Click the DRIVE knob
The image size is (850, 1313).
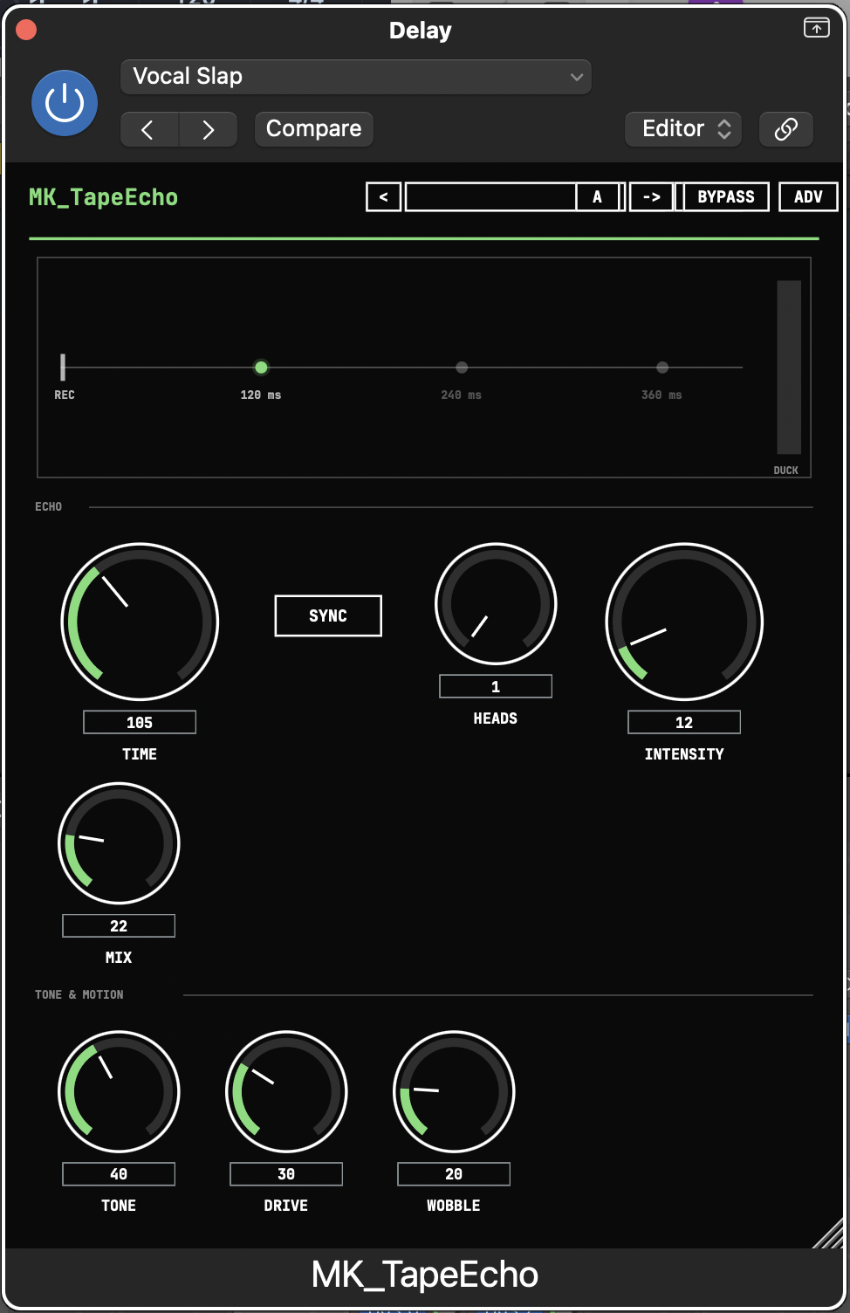[x=286, y=1091]
